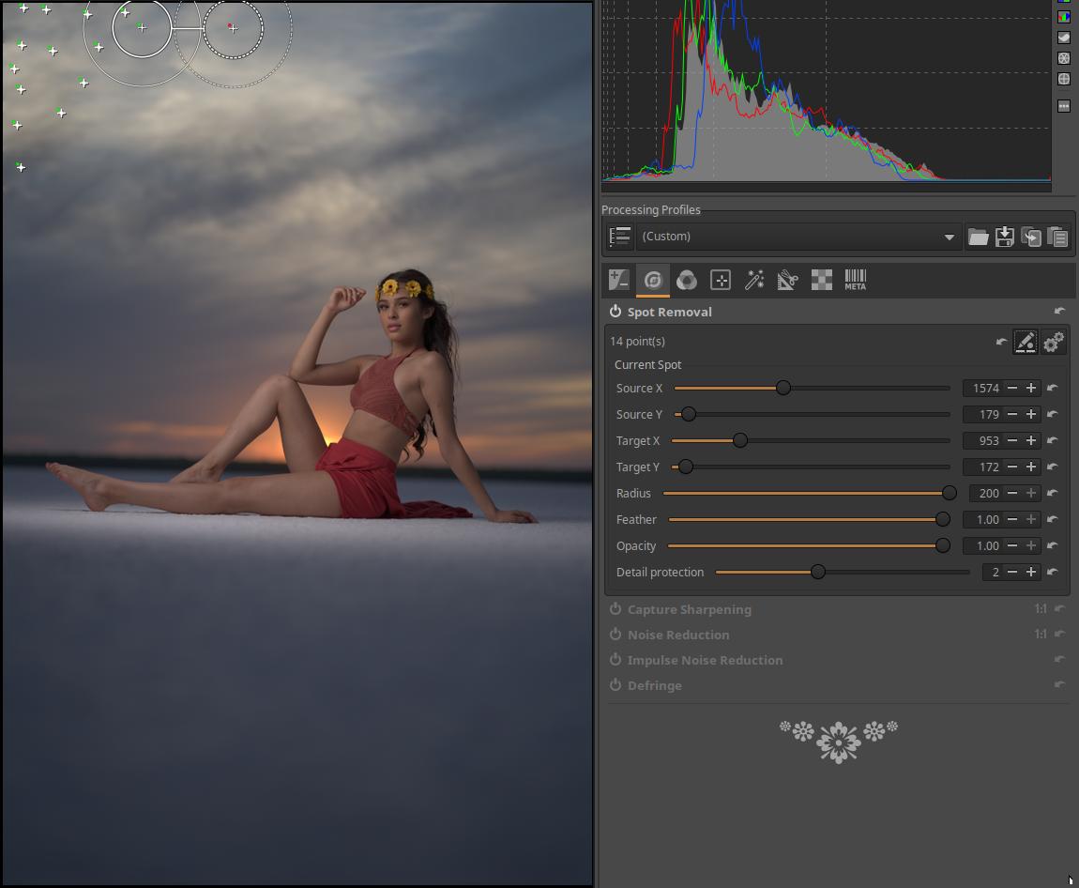Viewport: 1079px width, 888px height.
Task: Save the current processing profile
Action: pyautogui.click(x=1004, y=237)
